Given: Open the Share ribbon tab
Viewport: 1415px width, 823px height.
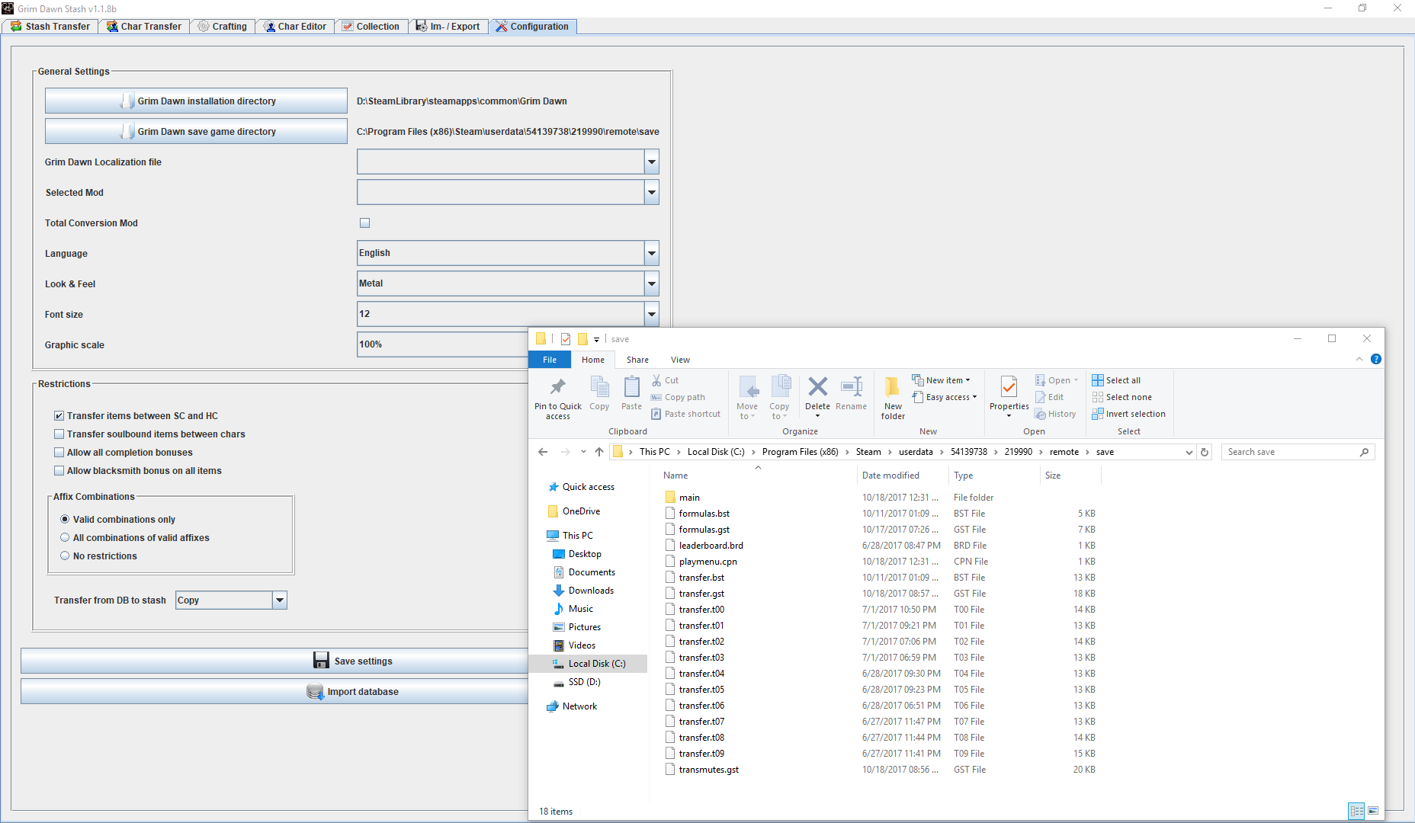Looking at the screenshot, I should tap(637, 360).
